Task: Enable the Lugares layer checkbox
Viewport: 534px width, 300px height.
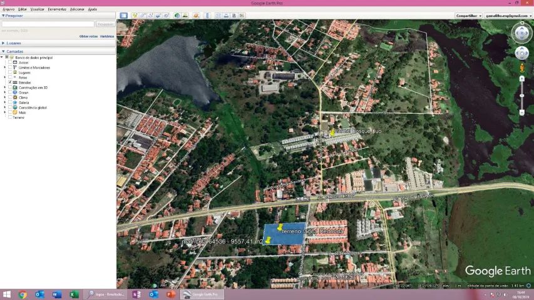Action: [10, 72]
